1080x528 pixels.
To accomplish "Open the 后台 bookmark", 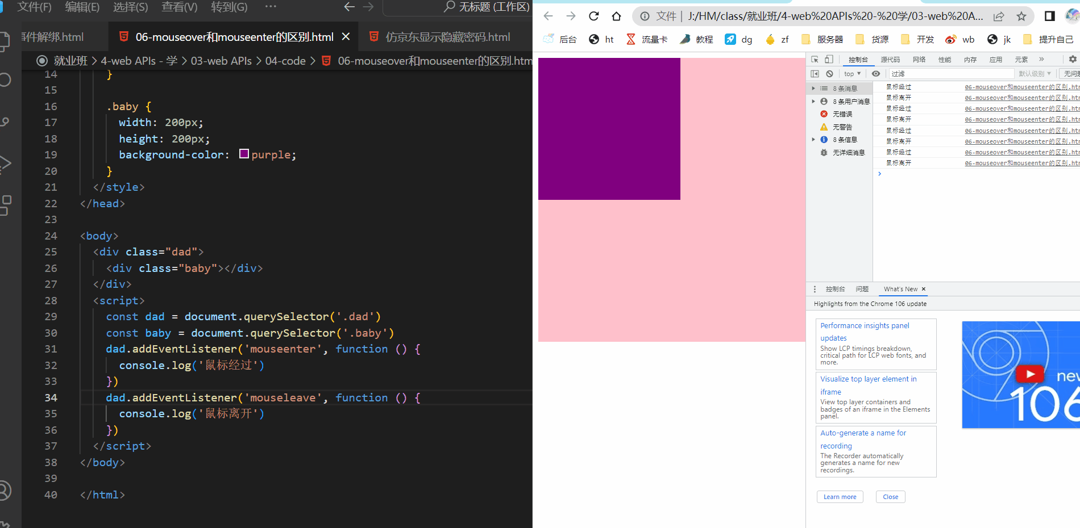I will coord(560,39).
